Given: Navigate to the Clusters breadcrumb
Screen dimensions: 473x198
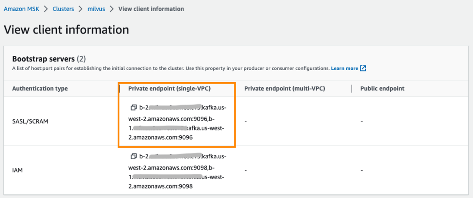Looking at the screenshot, I should pyautogui.click(x=63, y=9).
